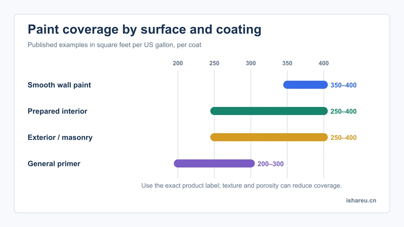This screenshot has height=227, width=404.
Task: Click the "ishareu.cn" source text
Action: tap(361, 200)
